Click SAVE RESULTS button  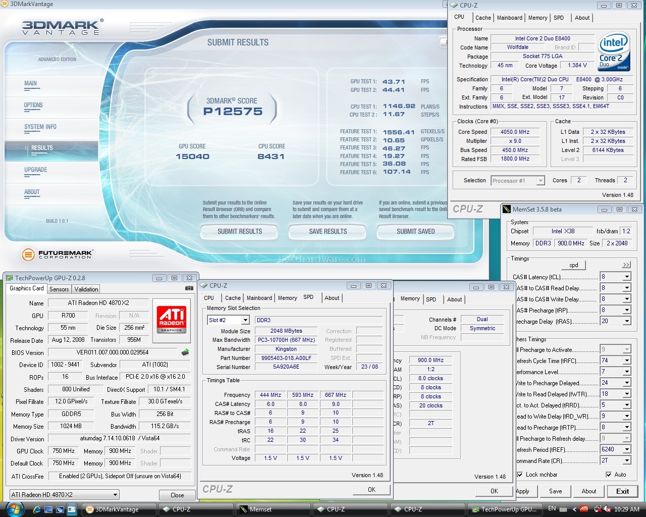tap(328, 231)
